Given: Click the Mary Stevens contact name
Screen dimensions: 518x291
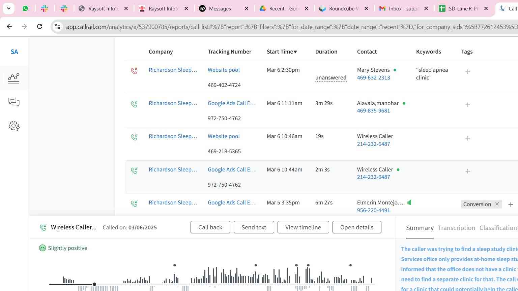Looking at the screenshot, I should [373, 70].
